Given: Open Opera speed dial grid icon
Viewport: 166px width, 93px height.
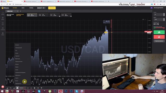Looking at the screenshot, I should coord(10,4).
